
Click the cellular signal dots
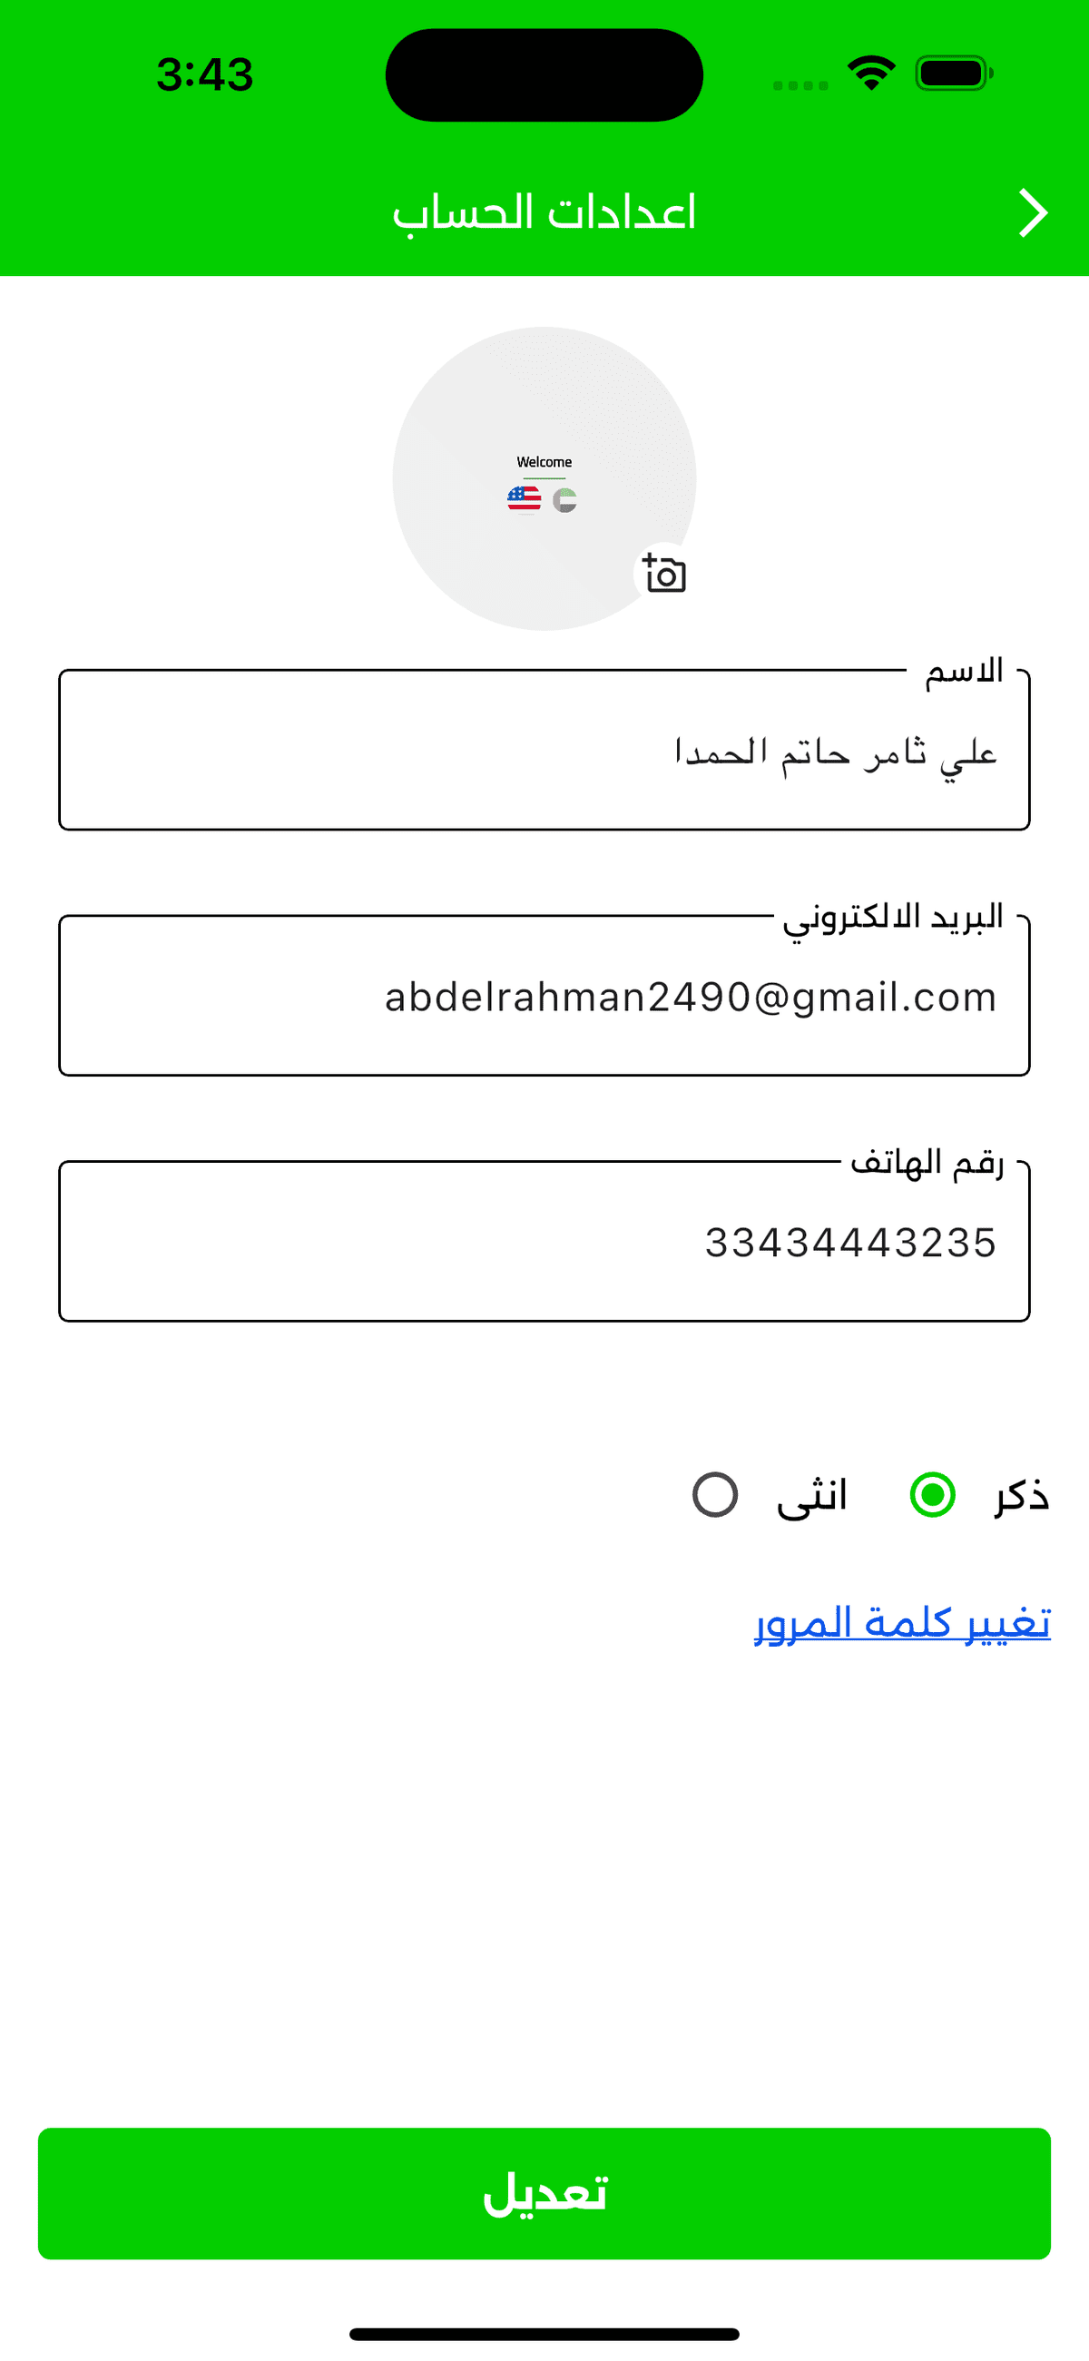(800, 85)
